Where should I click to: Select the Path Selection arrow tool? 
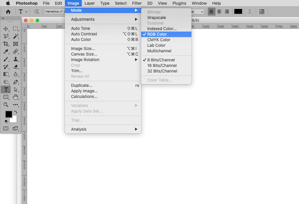coord(15,89)
